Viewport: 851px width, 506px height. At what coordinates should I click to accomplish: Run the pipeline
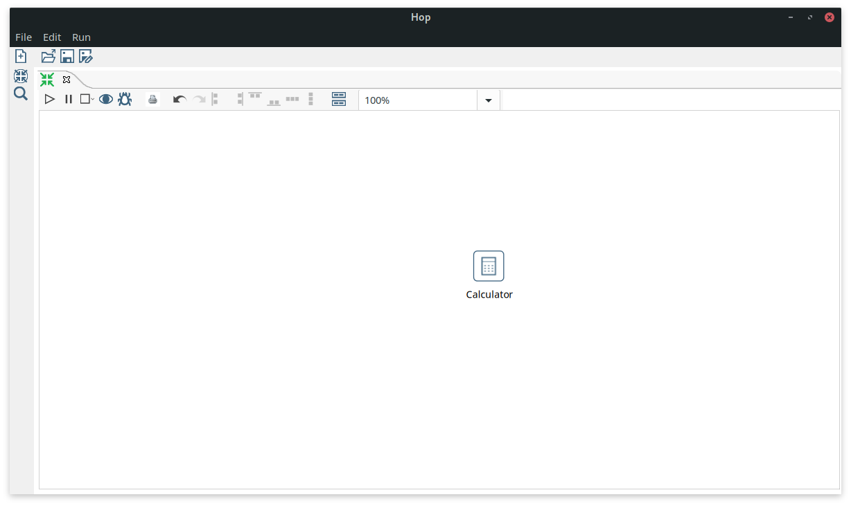[49, 99]
